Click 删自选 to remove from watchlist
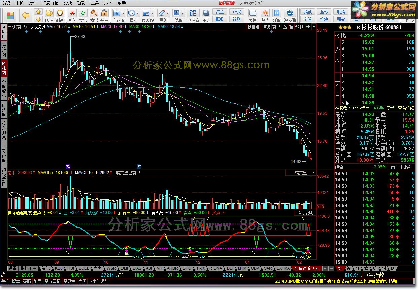Image resolution: width=419 pixels, height=290 pixels. click(x=253, y=27)
